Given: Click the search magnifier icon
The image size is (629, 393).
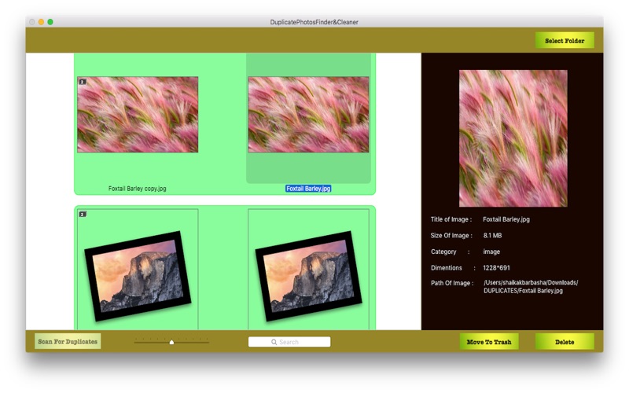Looking at the screenshot, I should (274, 342).
